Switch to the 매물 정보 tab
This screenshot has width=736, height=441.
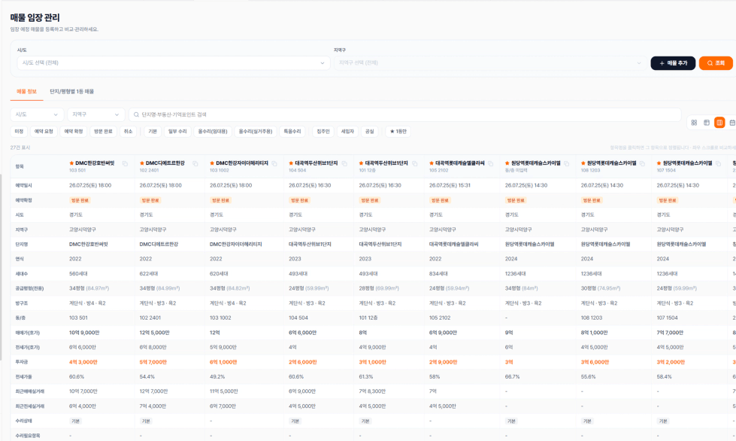click(26, 92)
